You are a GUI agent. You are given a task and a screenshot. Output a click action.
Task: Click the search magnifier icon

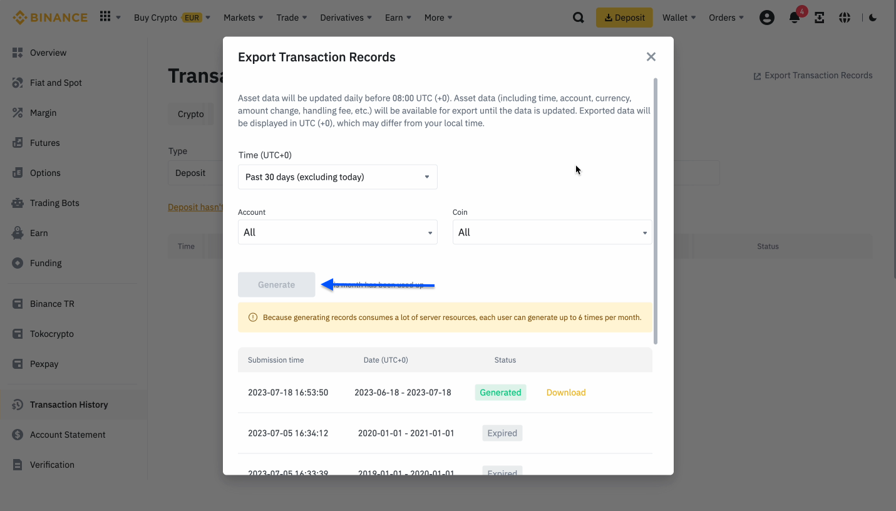(x=579, y=18)
